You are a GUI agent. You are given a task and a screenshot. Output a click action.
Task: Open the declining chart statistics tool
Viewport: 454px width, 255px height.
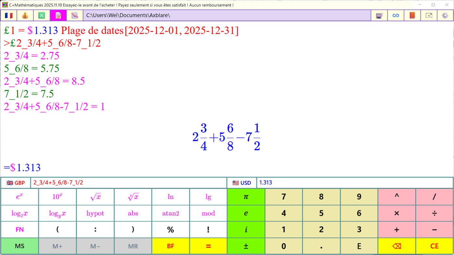tap(75, 15)
